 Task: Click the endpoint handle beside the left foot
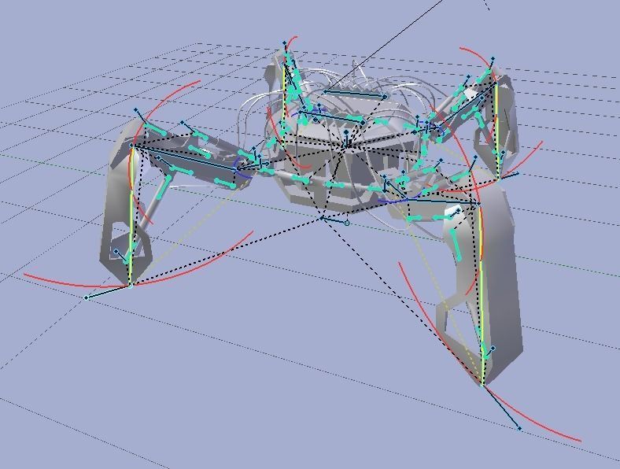[87, 297]
